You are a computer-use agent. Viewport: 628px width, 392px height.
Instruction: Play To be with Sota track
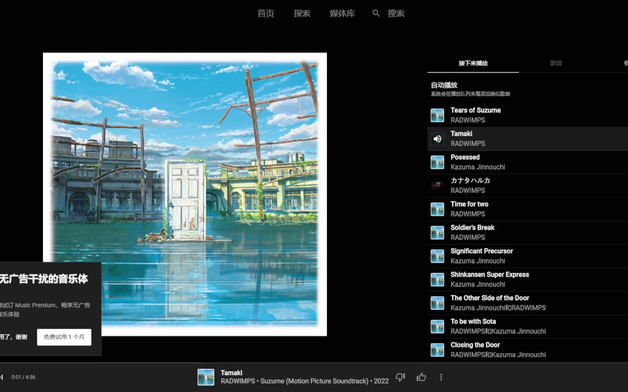tap(527, 327)
